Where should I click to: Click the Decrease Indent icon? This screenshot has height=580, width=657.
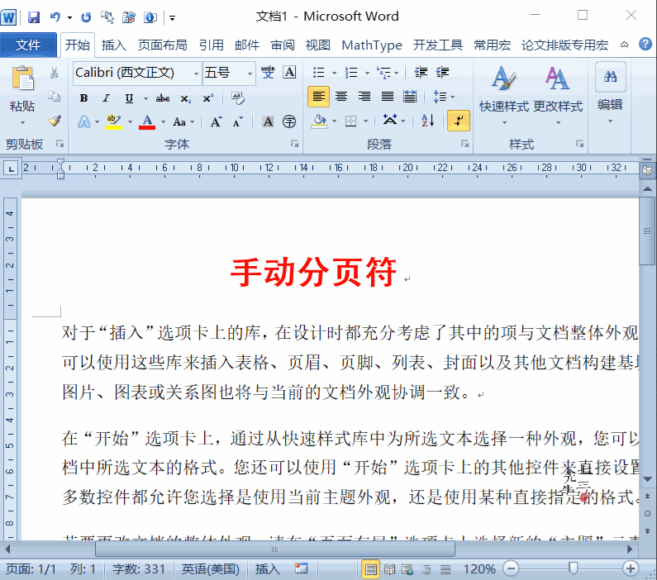421,73
